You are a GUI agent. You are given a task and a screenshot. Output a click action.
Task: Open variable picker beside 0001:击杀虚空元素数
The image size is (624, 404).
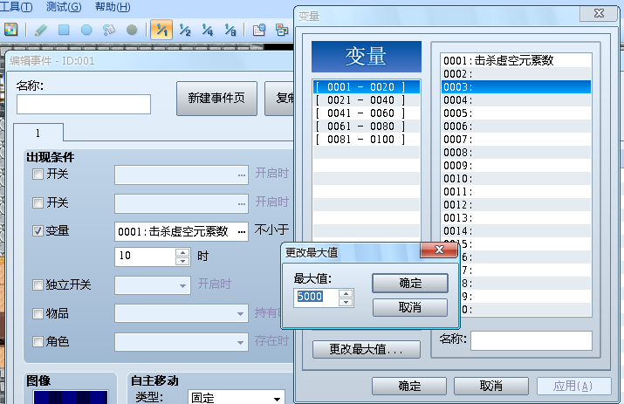pos(242,231)
